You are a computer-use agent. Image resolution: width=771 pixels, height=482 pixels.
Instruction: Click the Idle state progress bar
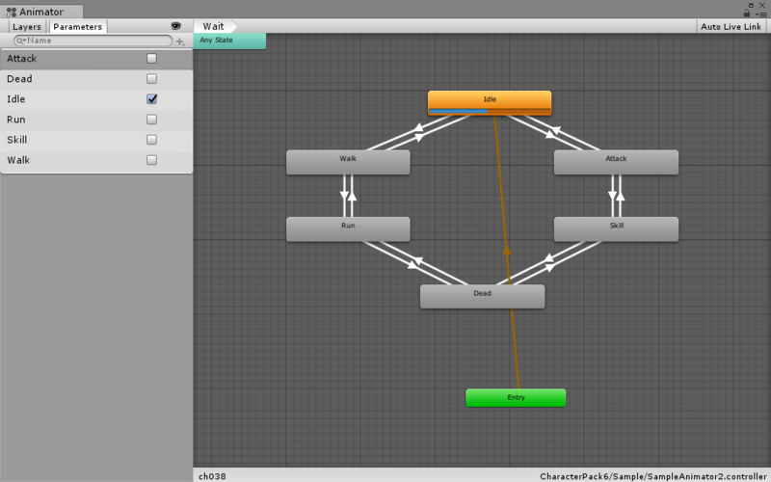(x=490, y=111)
